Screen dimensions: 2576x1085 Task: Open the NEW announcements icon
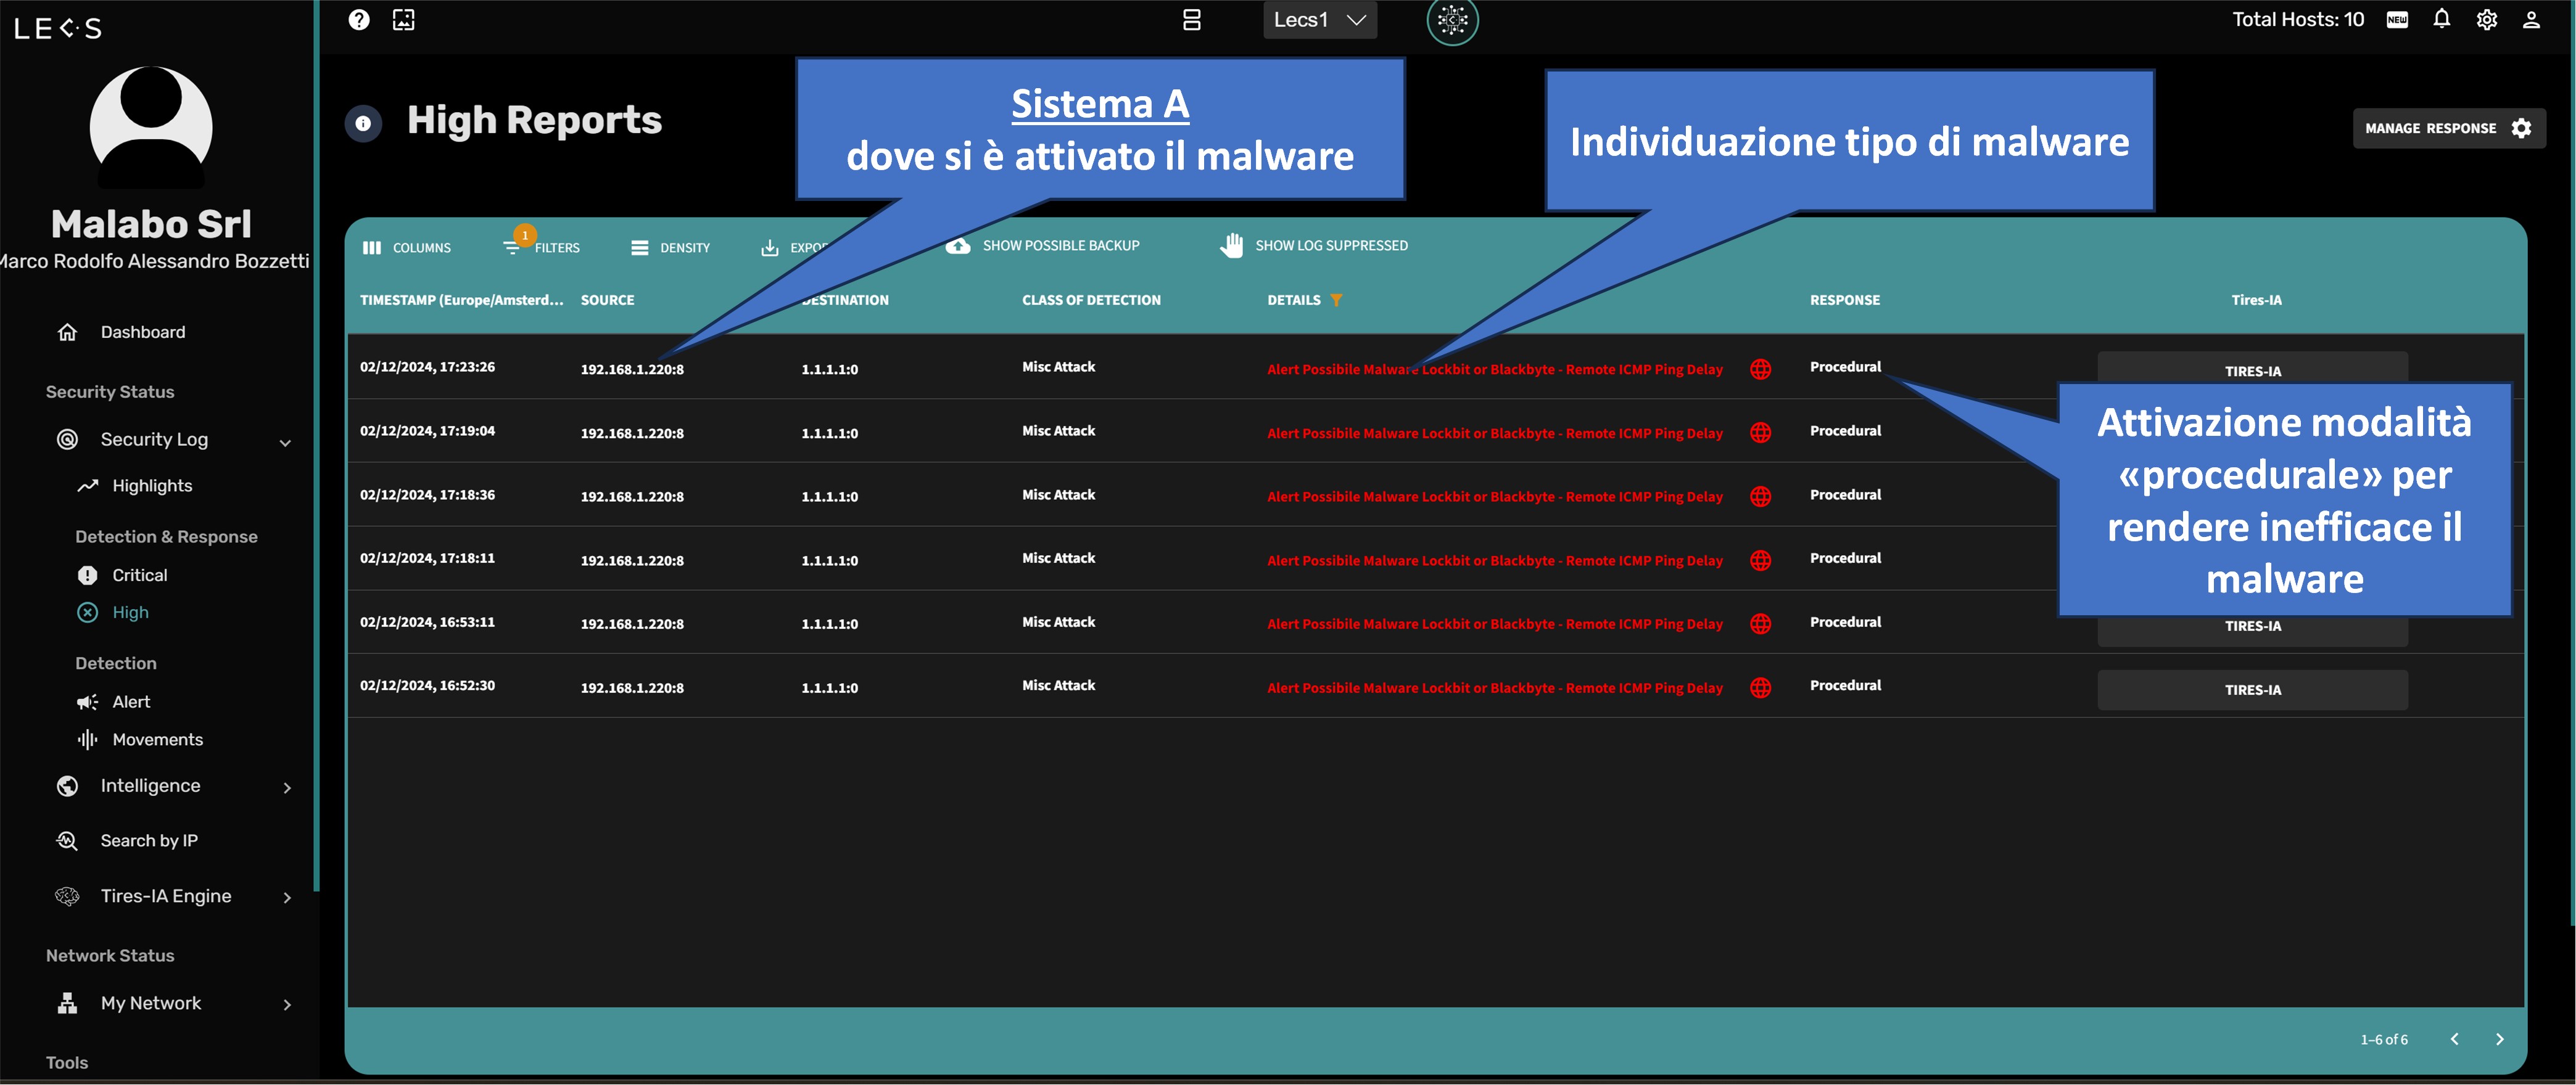(2396, 20)
